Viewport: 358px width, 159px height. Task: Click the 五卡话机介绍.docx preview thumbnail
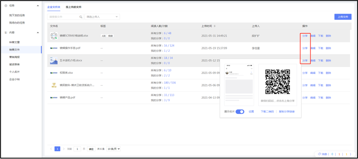click(54, 60)
